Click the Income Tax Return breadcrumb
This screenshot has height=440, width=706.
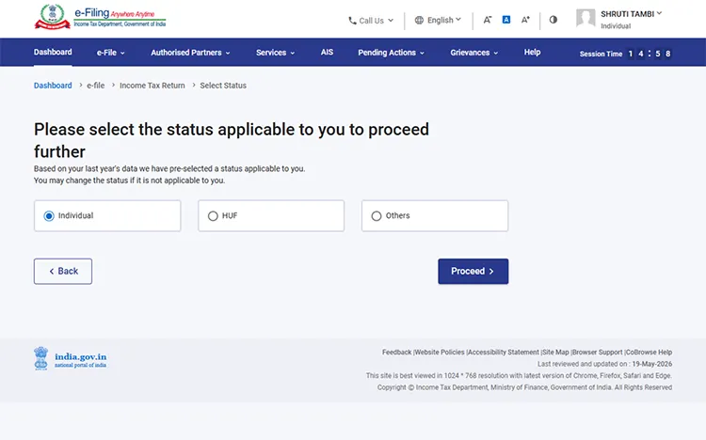[152, 86]
